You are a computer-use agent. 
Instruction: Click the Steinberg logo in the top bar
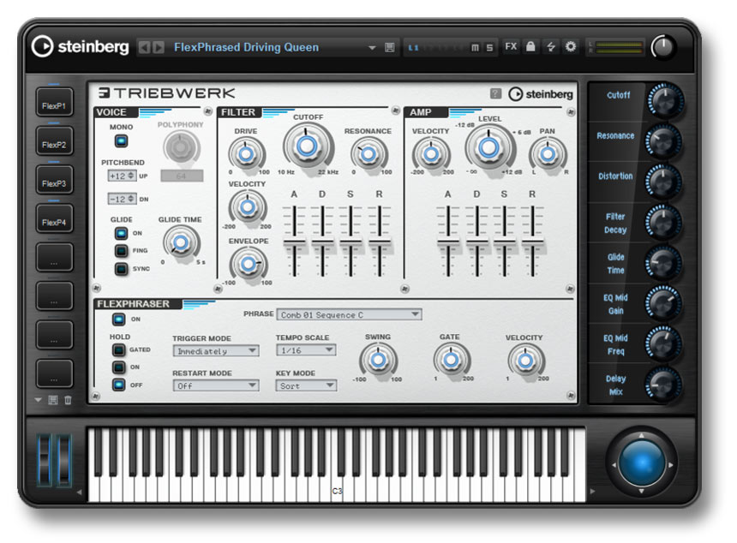(x=80, y=46)
